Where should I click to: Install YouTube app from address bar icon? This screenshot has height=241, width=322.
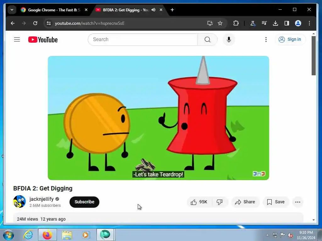click(210, 23)
